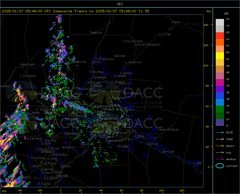Click the '140' km vertical axis tick label
The image size is (240, 194).
click(x=206, y=25)
